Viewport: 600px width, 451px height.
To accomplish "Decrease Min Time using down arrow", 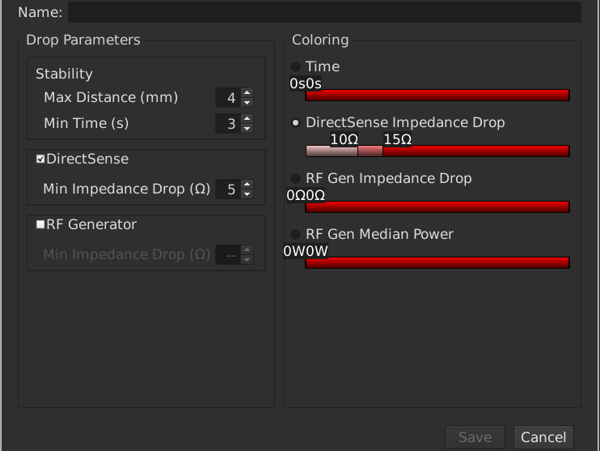I will pyautogui.click(x=247, y=128).
